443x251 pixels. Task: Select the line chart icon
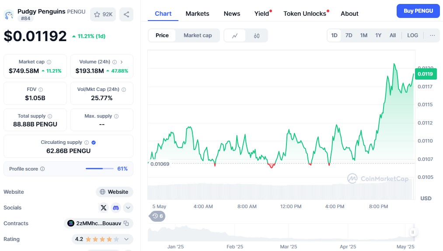pos(235,35)
